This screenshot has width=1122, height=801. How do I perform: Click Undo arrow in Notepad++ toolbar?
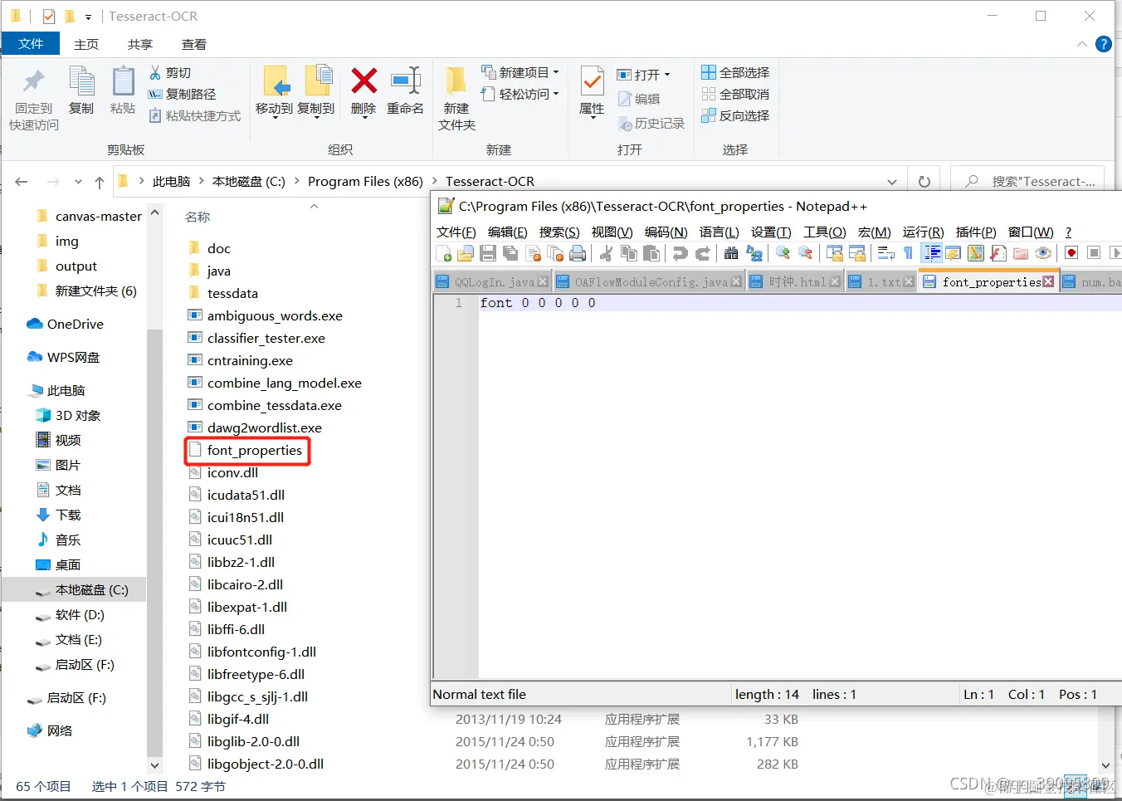pyautogui.click(x=680, y=253)
